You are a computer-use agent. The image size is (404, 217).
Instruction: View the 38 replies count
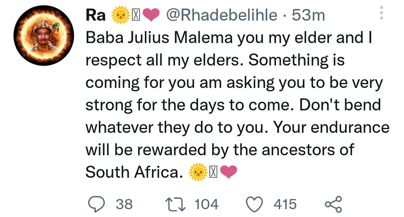[124, 205]
